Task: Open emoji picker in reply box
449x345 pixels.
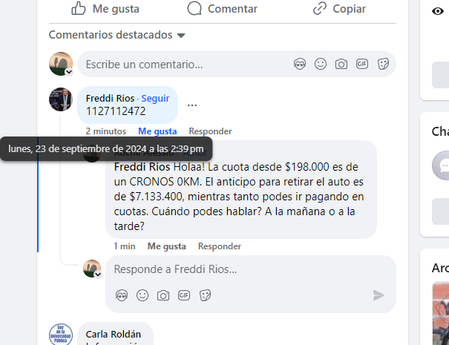Action: (142, 295)
